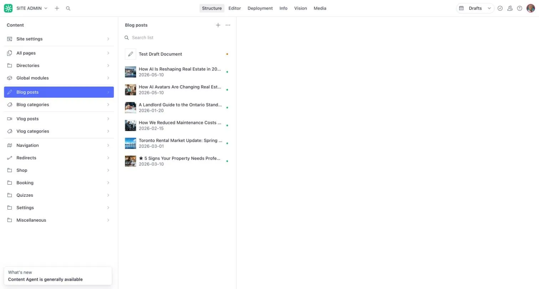The height and width of the screenshot is (289, 539).
Task: Click thumbnail of 5 Signs Your Property post
Action: click(x=130, y=161)
